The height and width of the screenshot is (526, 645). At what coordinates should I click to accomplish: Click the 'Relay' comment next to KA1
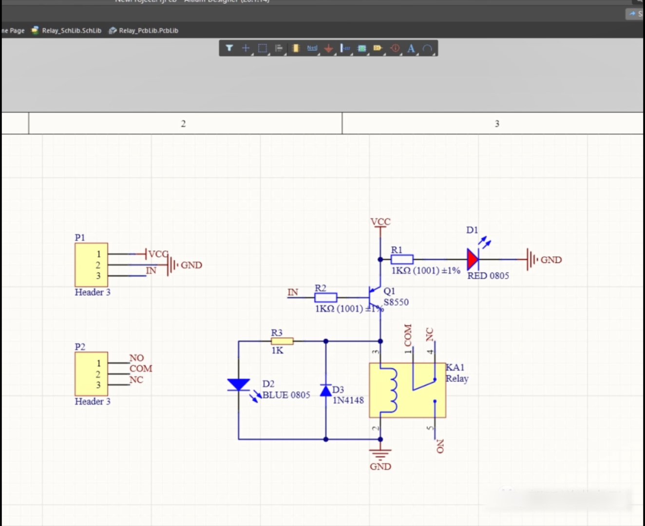[x=457, y=378]
